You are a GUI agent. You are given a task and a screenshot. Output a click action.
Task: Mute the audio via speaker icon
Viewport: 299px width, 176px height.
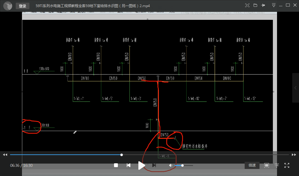[x=171, y=165]
